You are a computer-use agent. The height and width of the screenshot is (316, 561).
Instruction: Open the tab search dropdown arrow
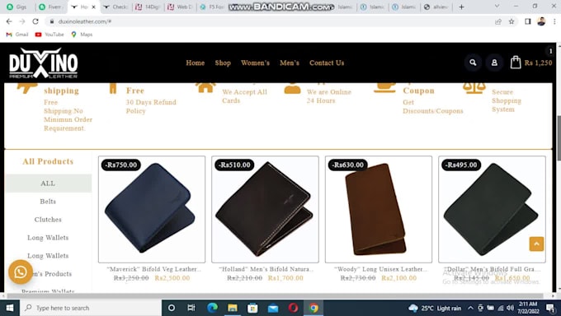pyautogui.click(x=497, y=7)
